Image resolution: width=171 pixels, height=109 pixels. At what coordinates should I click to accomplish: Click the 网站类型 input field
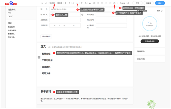coord(111,15)
